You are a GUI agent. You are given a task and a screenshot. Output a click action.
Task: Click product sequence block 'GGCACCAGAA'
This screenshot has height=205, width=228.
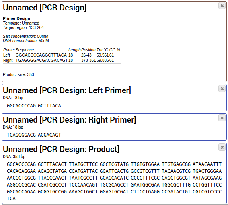(x=21, y=192)
